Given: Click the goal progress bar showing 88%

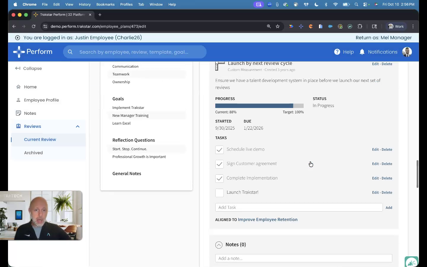Looking at the screenshot, I should pos(259,106).
